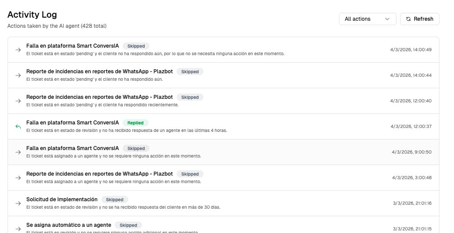Open Falla en plataforma entry at 9:00:50

pos(73,148)
